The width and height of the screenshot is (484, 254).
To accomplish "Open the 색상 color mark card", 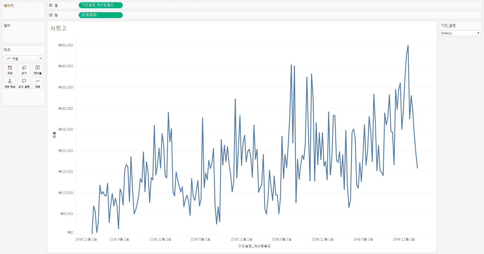I will (x=10, y=69).
